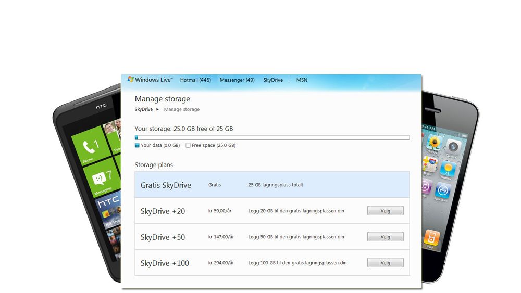
Task: Tap the Messaging tile on HTC phone
Action: pos(101,178)
